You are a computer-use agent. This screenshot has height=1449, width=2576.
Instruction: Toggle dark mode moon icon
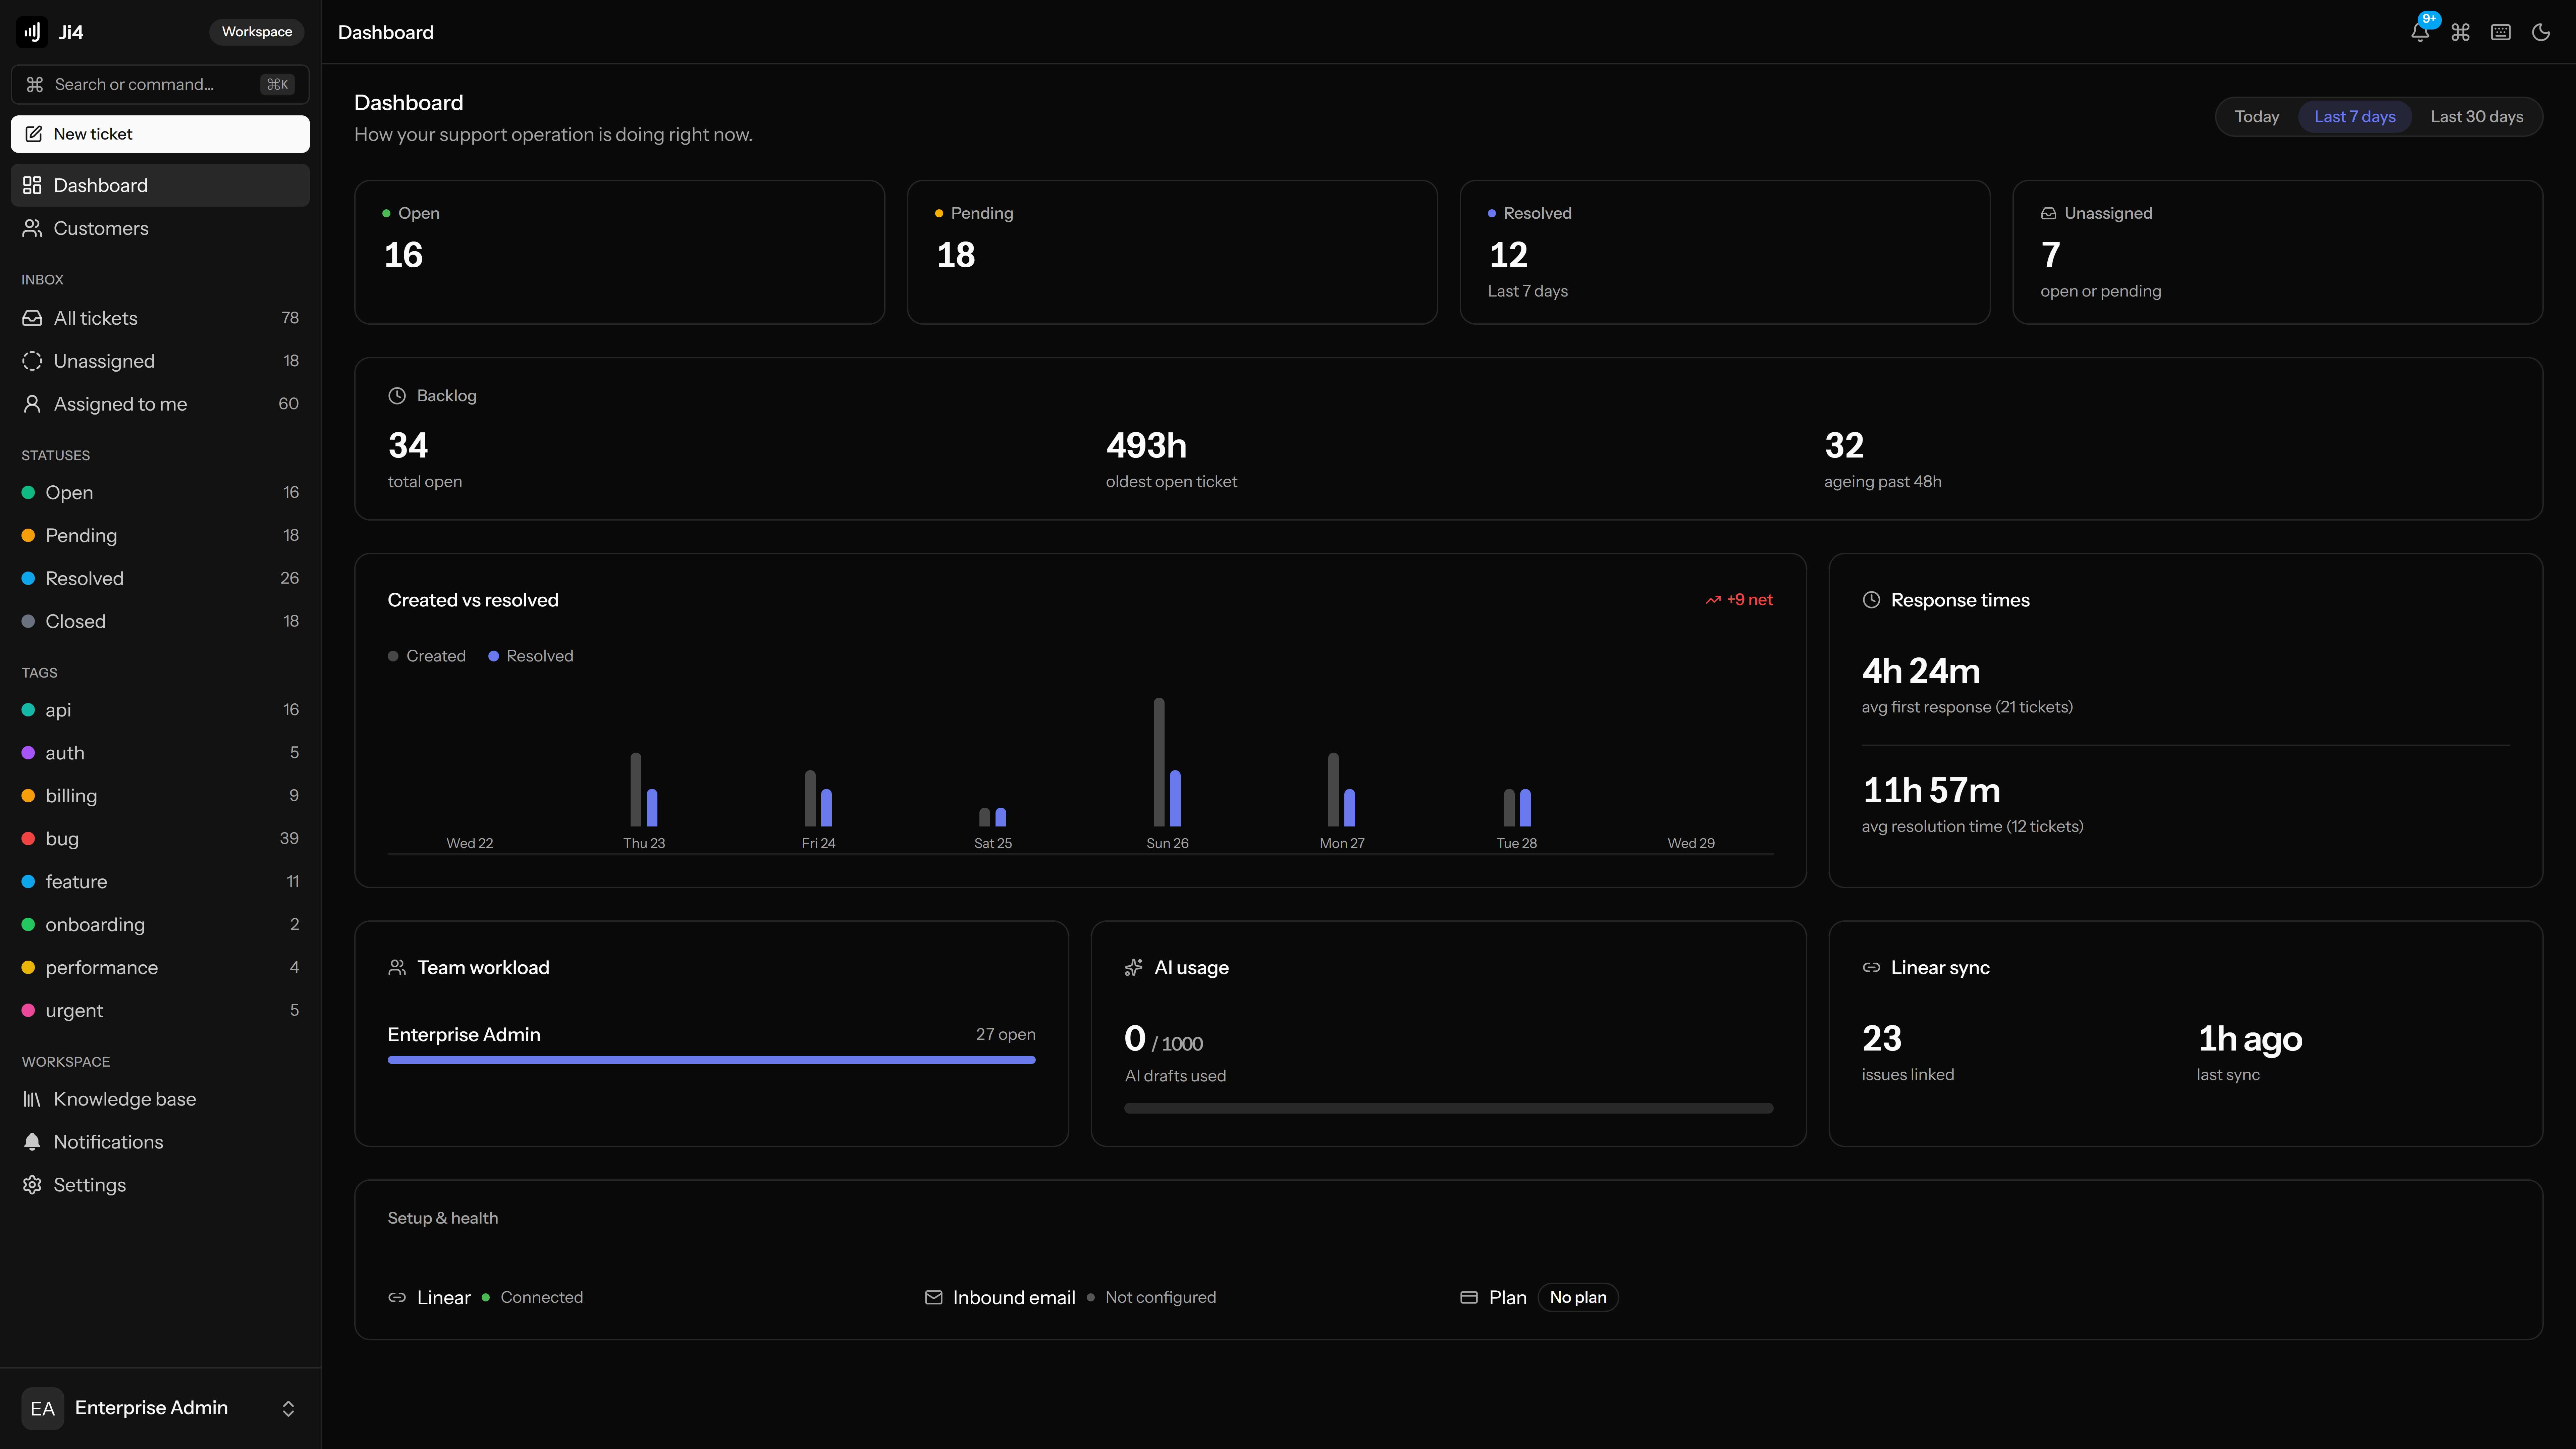[2541, 32]
